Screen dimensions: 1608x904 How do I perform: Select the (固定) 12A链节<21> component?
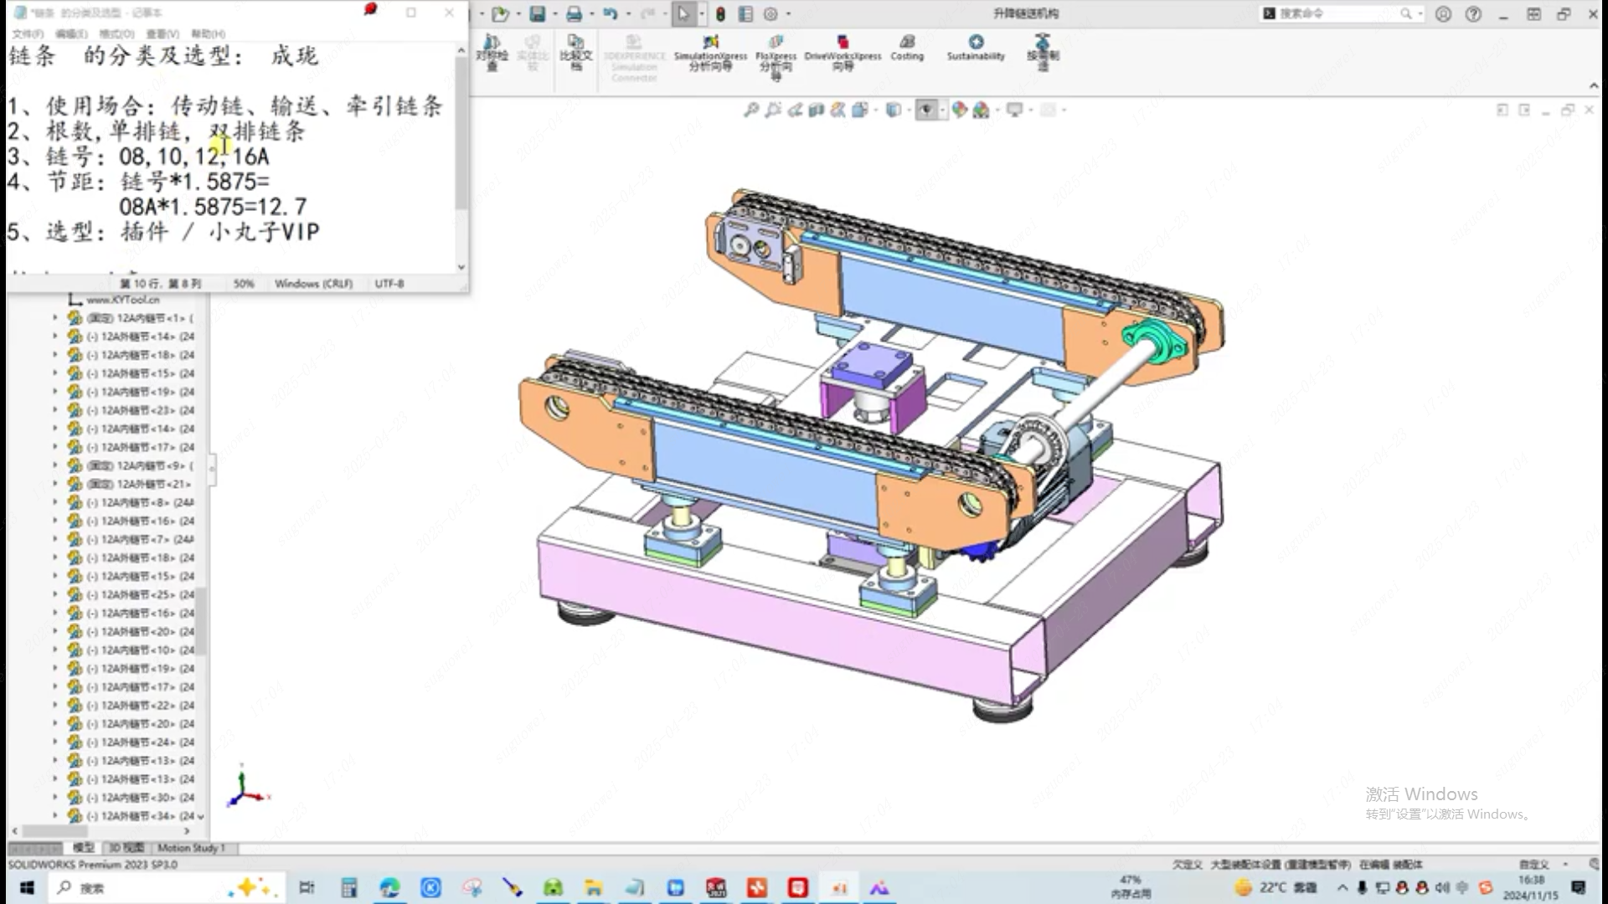pos(131,484)
